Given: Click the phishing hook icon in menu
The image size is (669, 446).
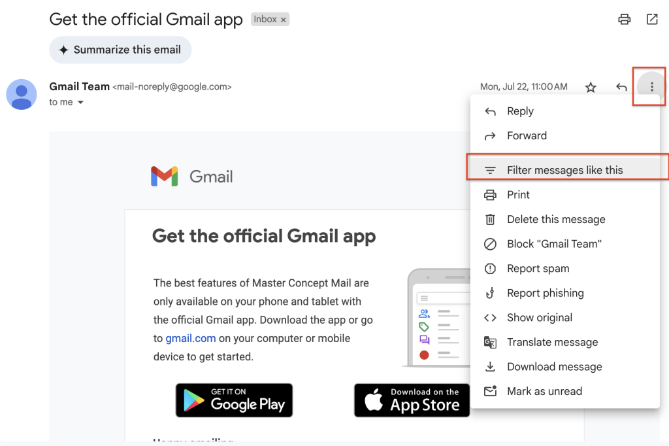Looking at the screenshot, I should pyautogui.click(x=490, y=293).
